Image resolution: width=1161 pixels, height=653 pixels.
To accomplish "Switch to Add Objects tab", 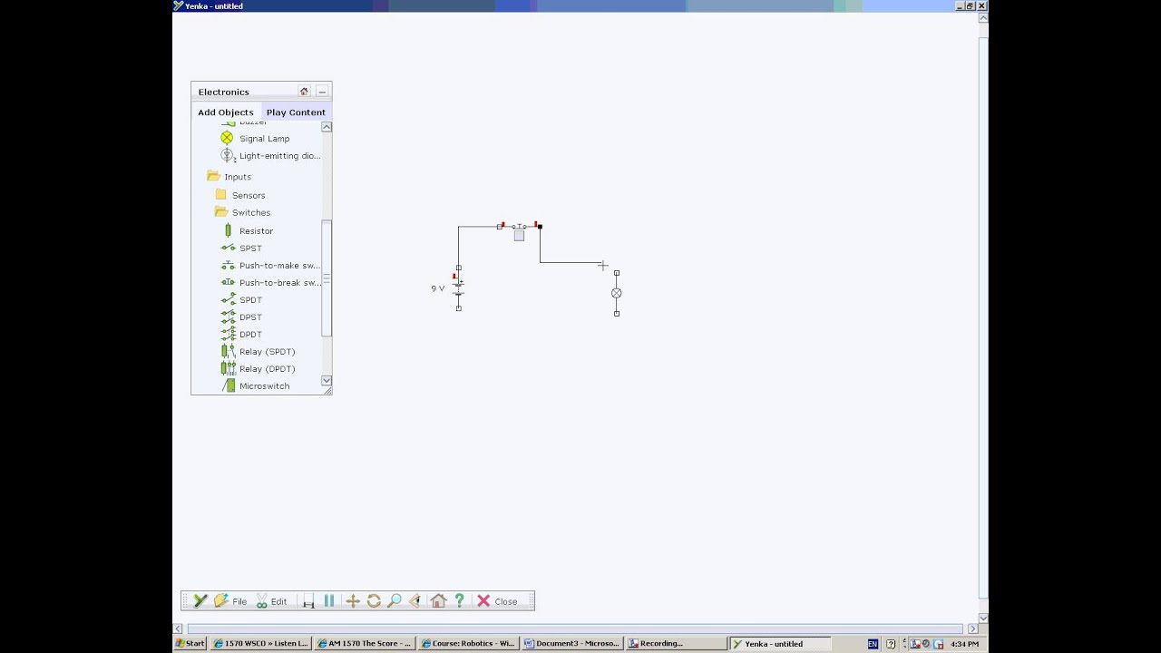I will tap(226, 112).
